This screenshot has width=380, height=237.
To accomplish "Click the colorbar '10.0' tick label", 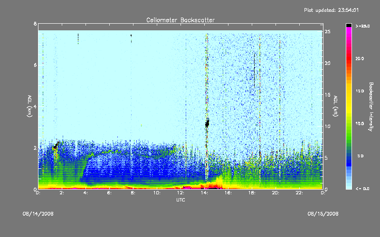I will tap(360, 123).
